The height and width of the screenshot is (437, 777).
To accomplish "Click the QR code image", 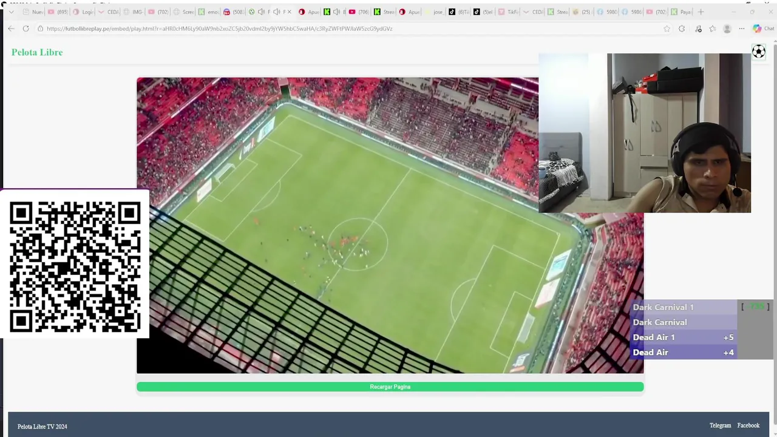I will pyautogui.click(x=75, y=266).
